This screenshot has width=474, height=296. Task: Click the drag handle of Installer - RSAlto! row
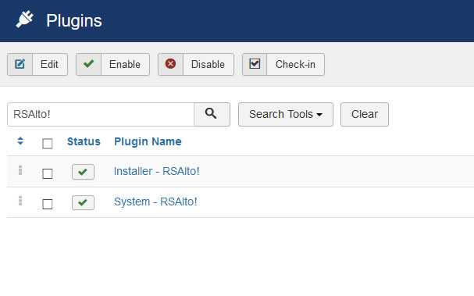20,170
